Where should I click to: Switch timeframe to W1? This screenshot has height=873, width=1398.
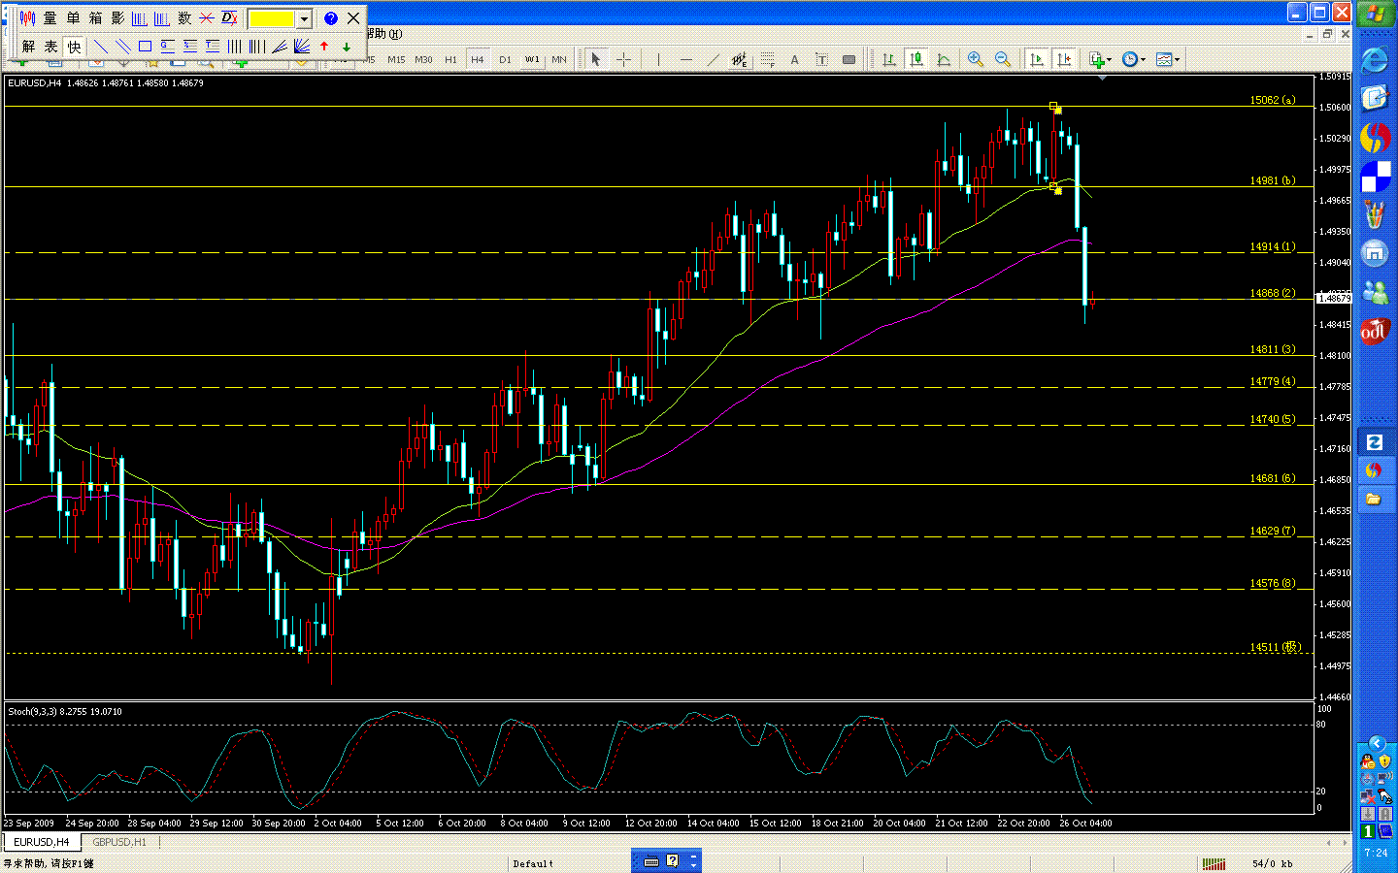pos(532,59)
